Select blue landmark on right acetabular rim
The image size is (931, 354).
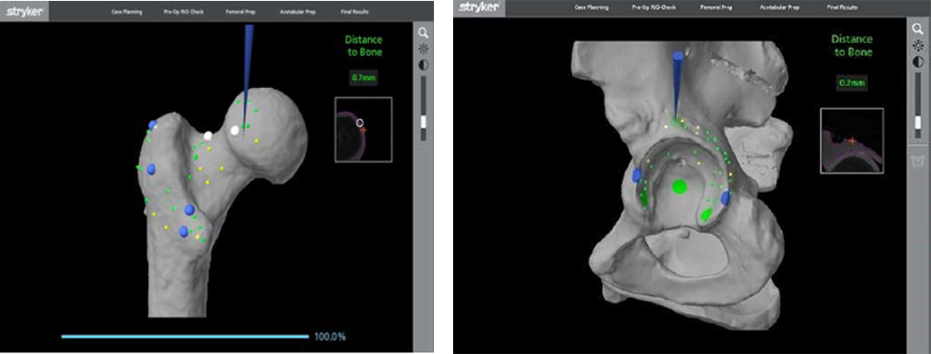725,198
